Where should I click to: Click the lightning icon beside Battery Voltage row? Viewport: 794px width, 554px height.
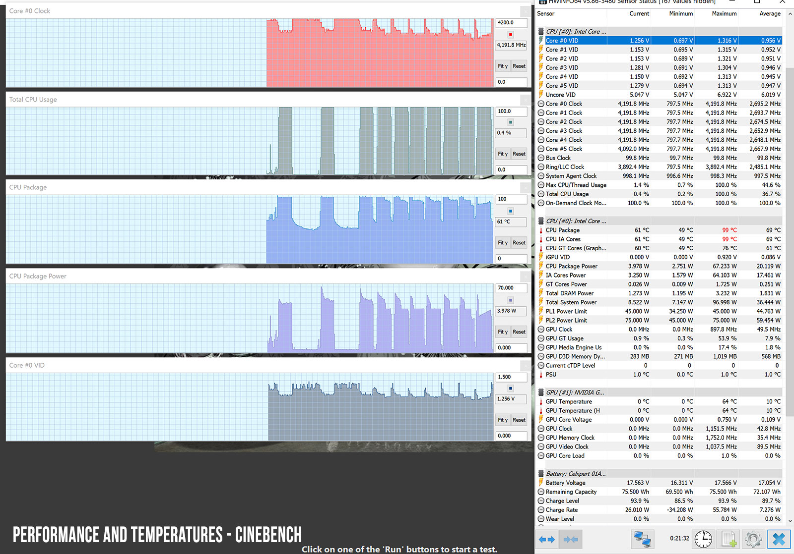click(541, 483)
